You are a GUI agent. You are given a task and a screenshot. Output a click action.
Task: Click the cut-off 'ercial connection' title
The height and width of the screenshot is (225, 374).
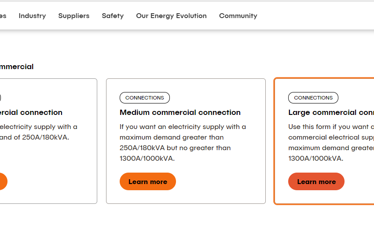click(31, 112)
